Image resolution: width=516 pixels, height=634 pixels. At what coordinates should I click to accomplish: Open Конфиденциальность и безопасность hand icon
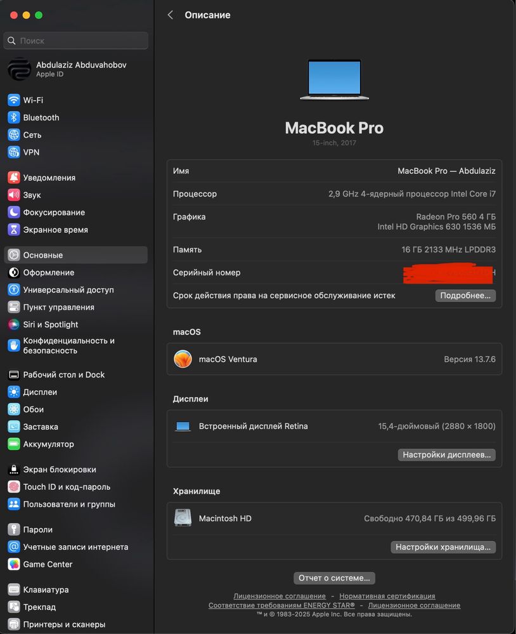click(14, 346)
